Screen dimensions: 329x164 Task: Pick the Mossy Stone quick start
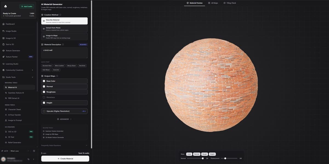point(72,66)
